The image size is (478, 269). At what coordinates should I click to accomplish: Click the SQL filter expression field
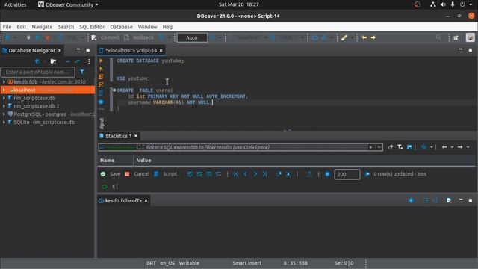click(x=256, y=147)
